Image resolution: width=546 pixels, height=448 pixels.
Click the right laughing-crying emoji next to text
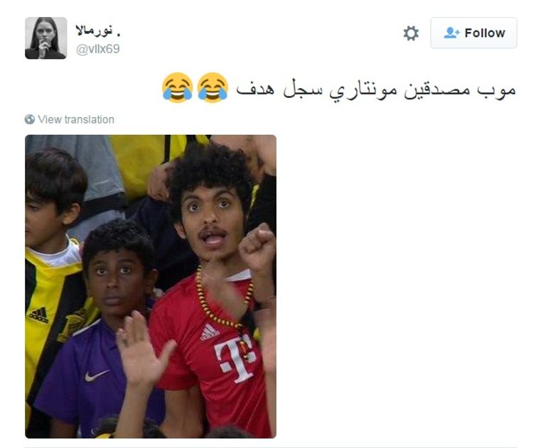(213, 87)
